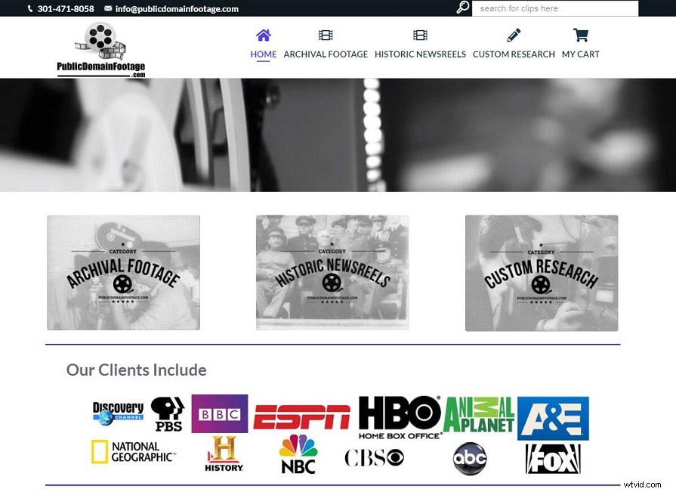Open the Custom Research category thumbnail
Image resolution: width=676 pixels, height=492 pixels.
[542, 273]
